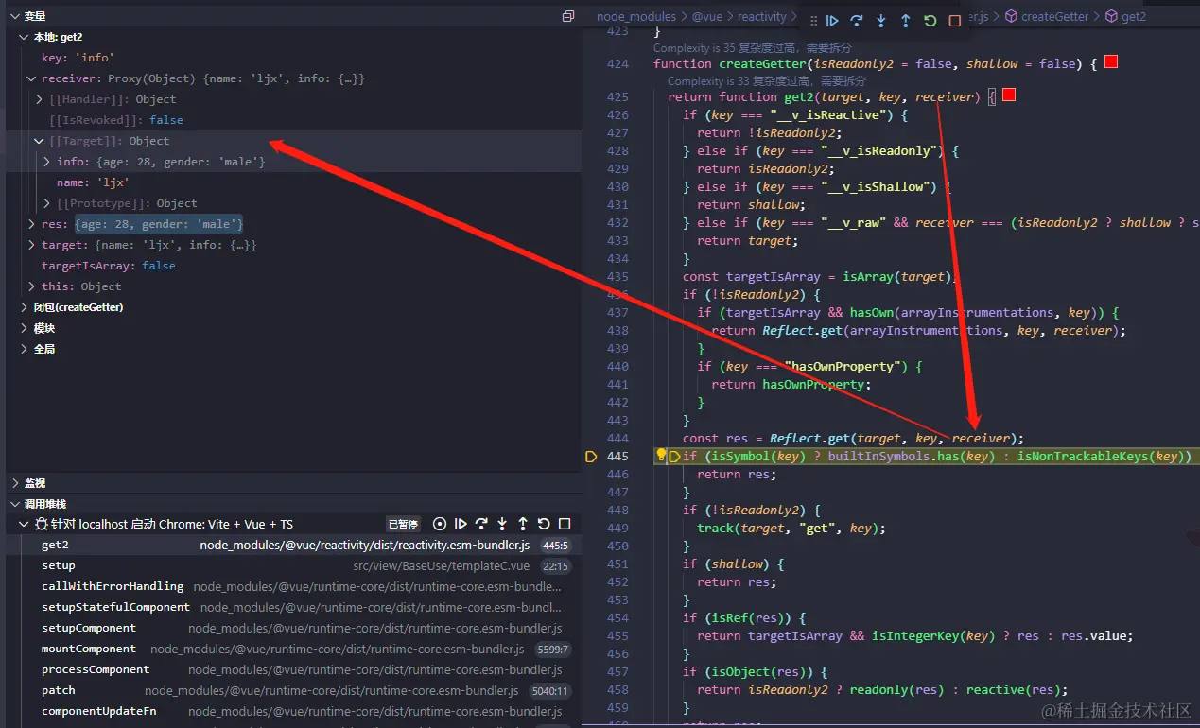The image size is (1200, 728).
Task: Select the mountComponent stack frame
Action: (x=293, y=649)
